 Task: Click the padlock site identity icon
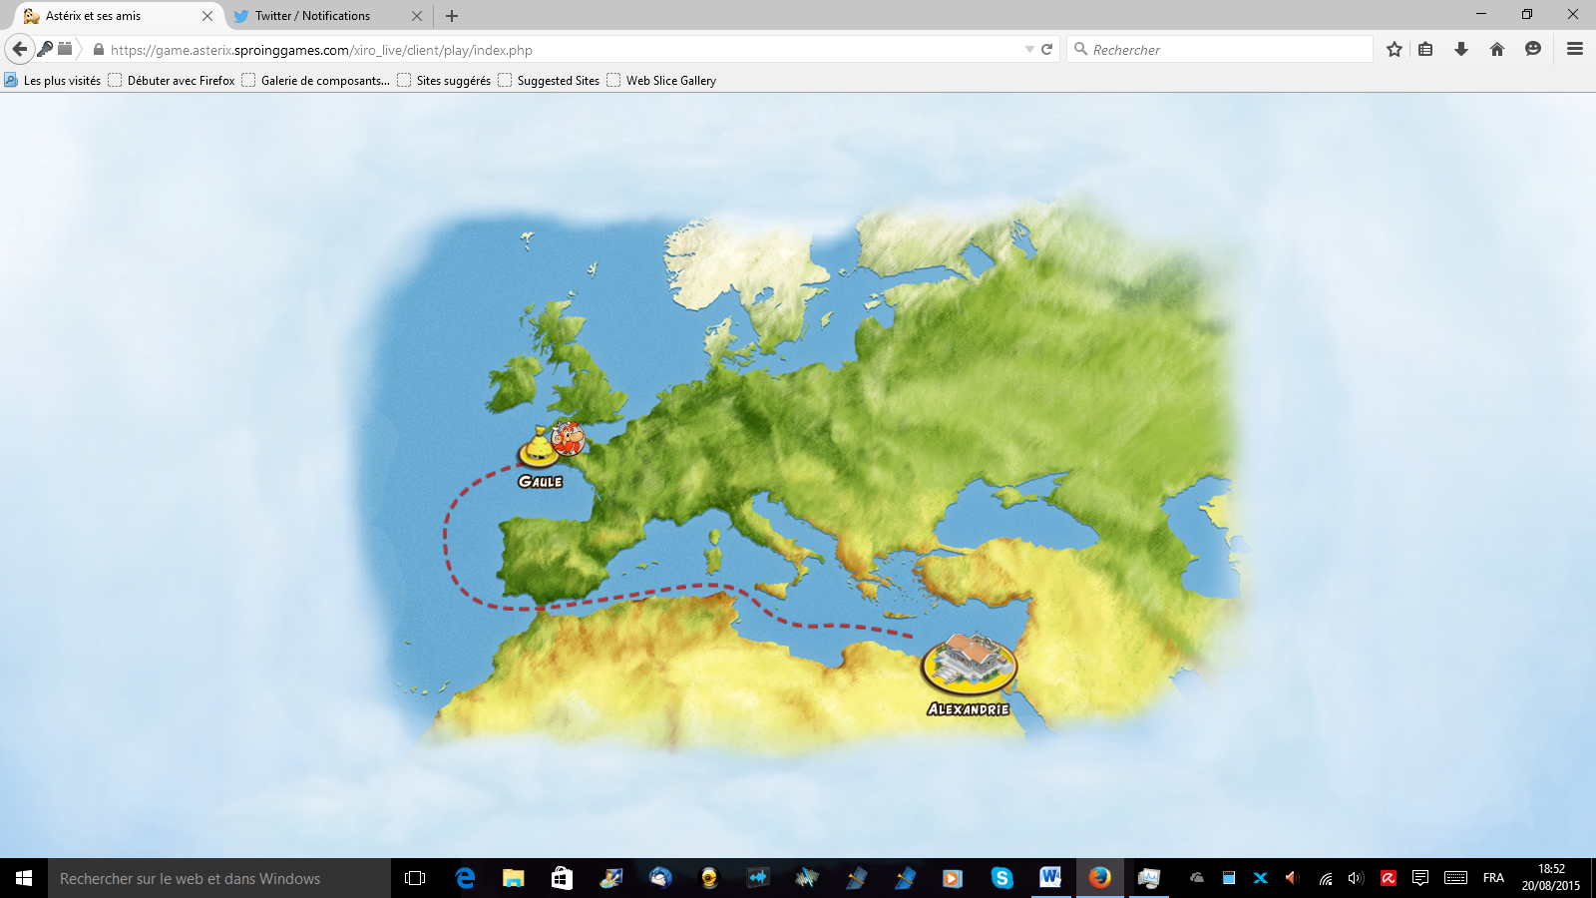(98, 49)
